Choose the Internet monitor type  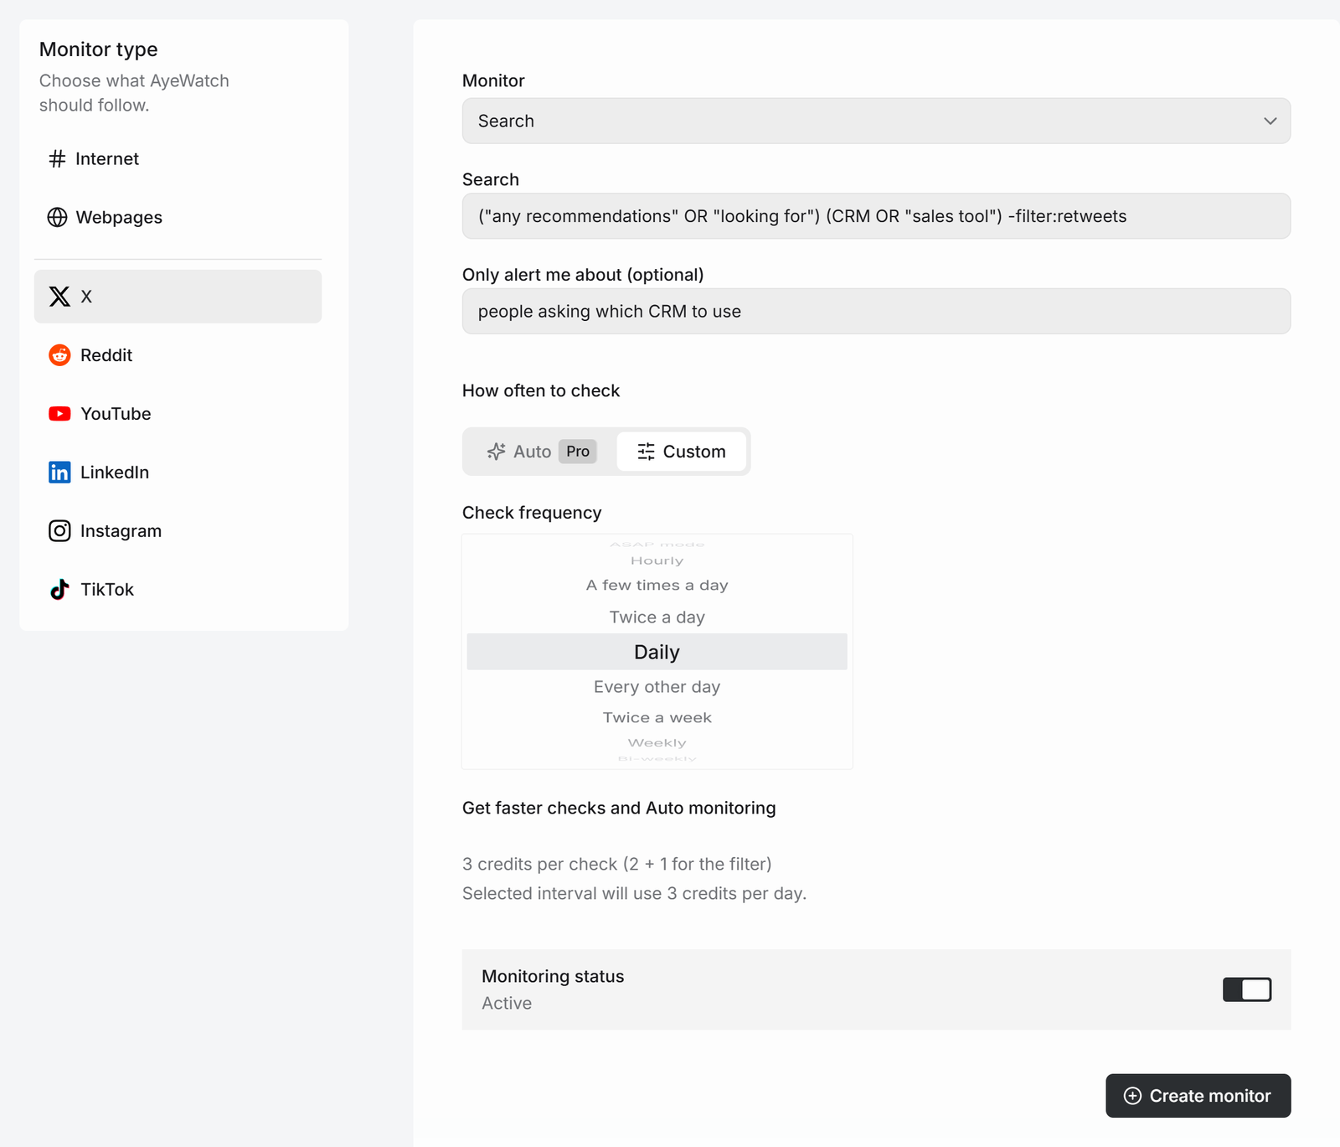[x=178, y=158]
